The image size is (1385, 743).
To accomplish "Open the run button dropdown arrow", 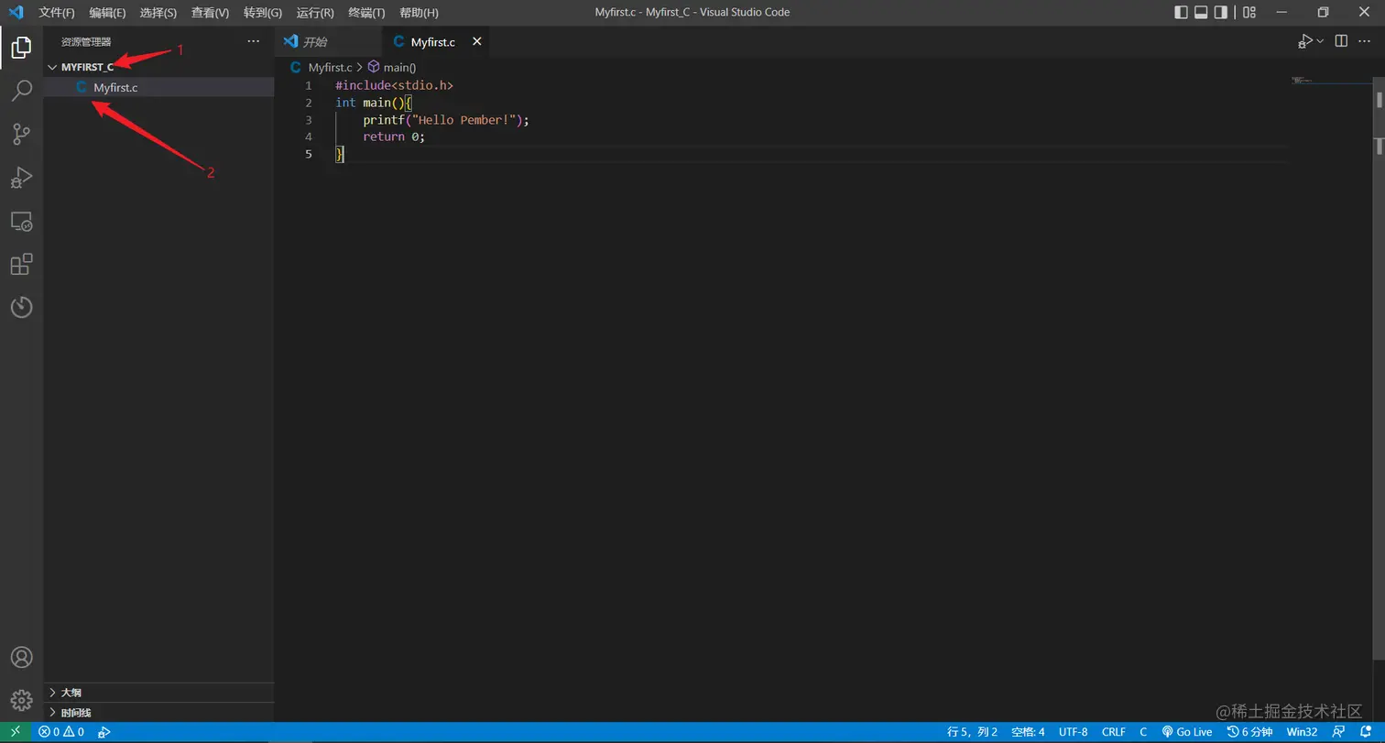I will pos(1320,41).
